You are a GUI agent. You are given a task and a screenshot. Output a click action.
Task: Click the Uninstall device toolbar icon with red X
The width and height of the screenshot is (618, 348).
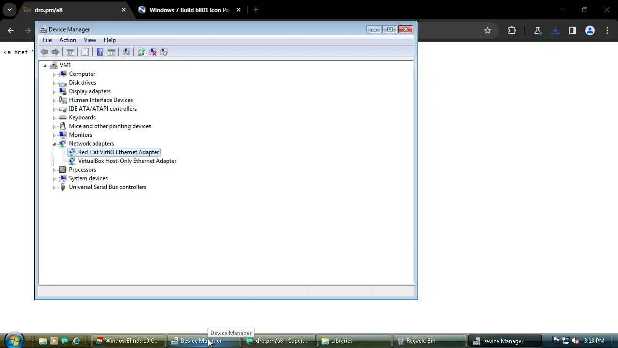tap(153, 52)
